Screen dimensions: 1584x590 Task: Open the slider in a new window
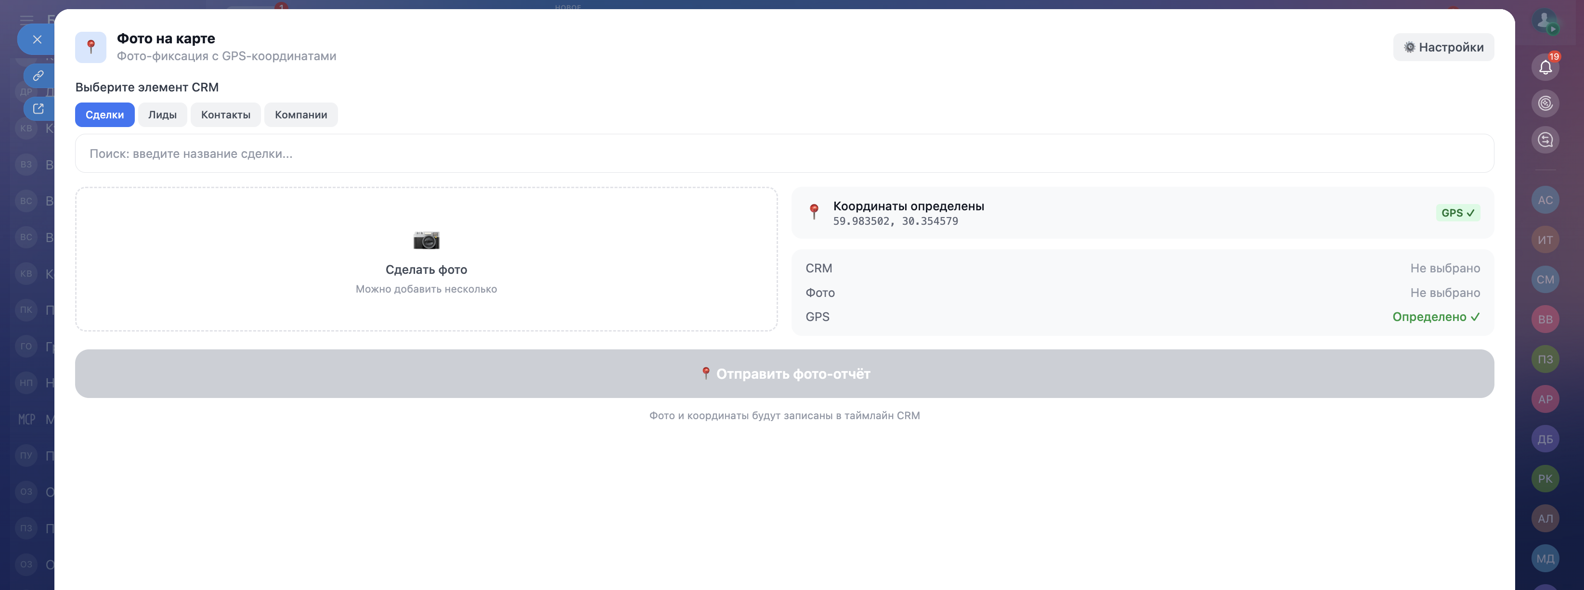(38, 109)
